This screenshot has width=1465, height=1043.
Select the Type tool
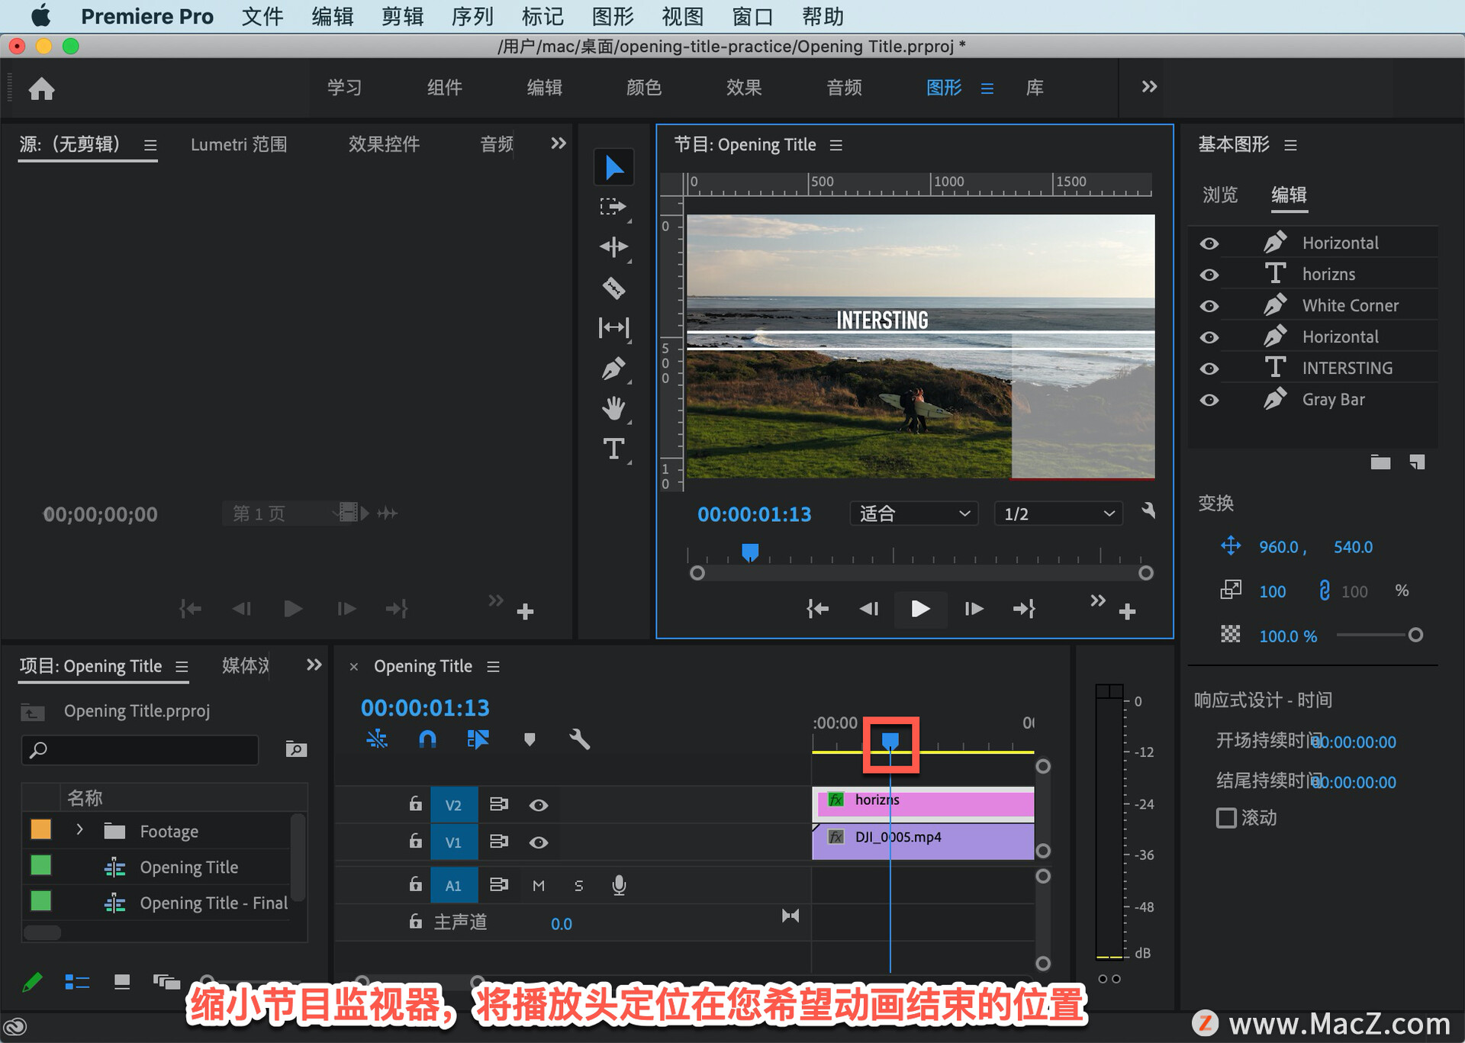coord(613,449)
